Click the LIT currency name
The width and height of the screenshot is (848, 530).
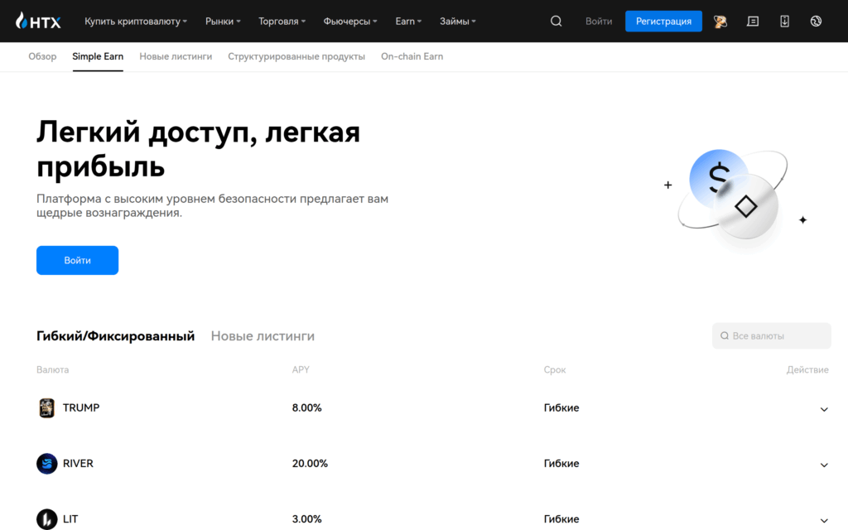(x=70, y=519)
